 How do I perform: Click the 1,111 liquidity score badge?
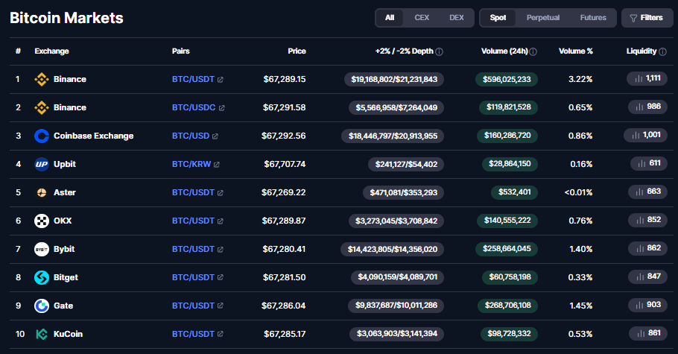click(647, 78)
